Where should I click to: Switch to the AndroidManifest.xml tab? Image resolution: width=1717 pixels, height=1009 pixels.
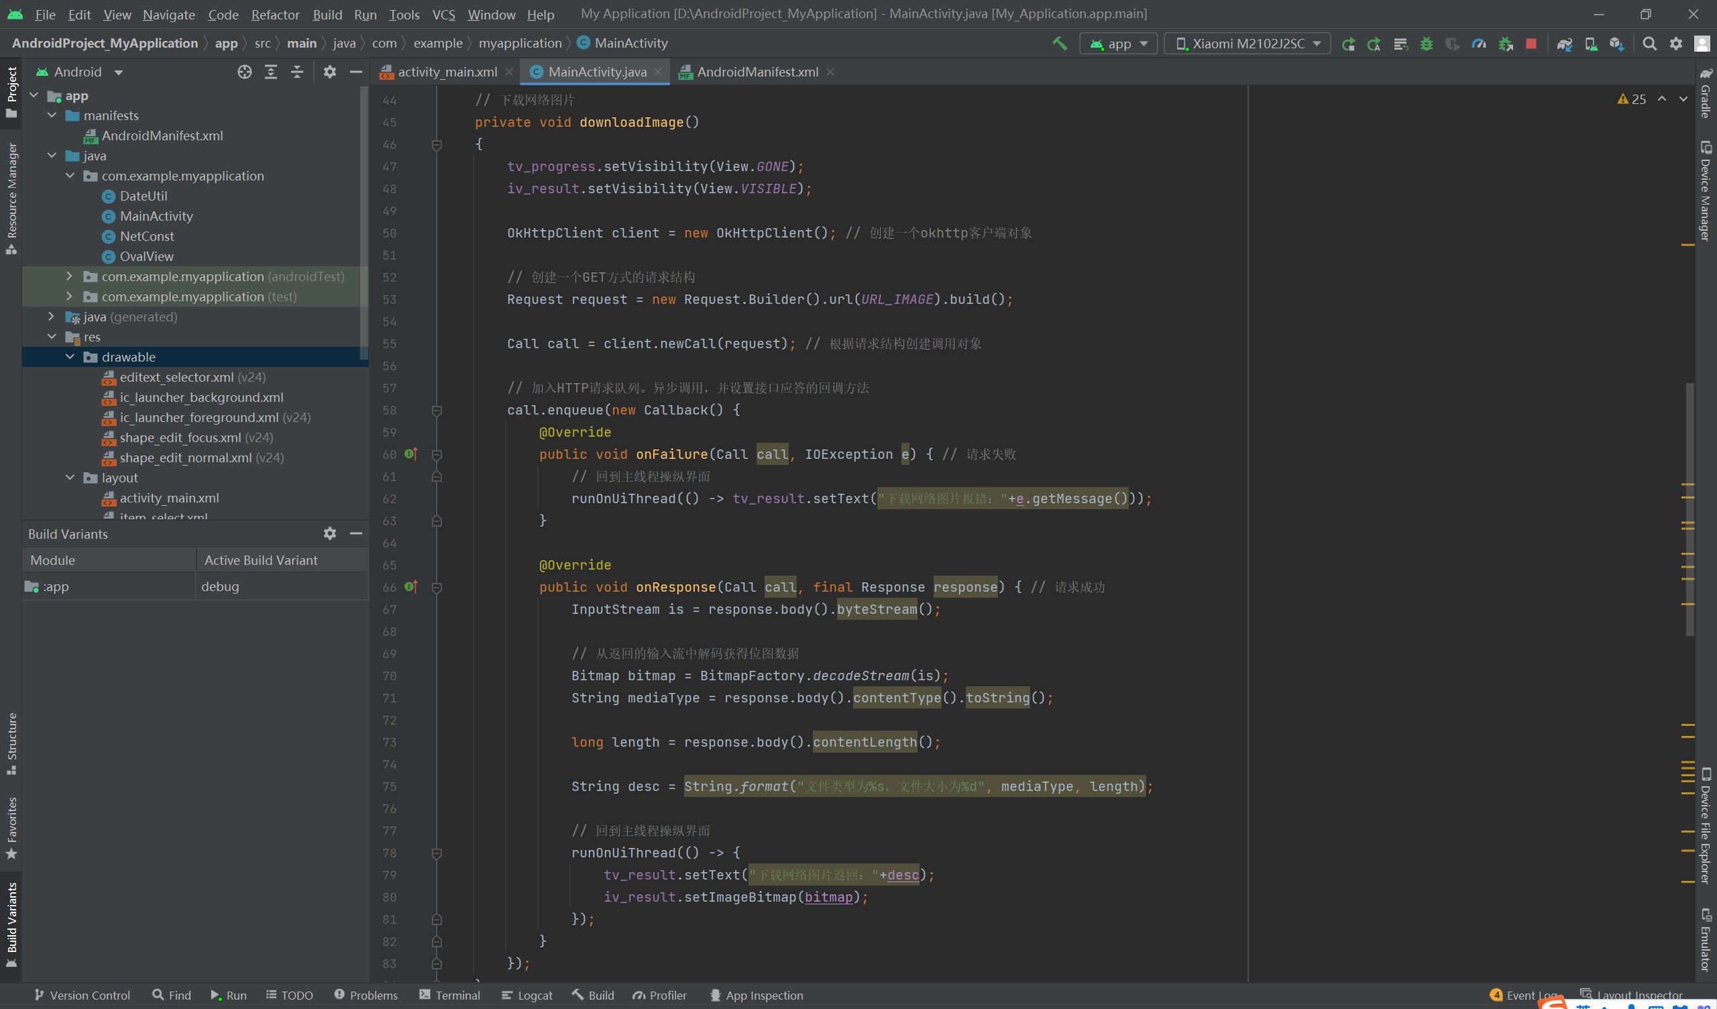click(757, 72)
